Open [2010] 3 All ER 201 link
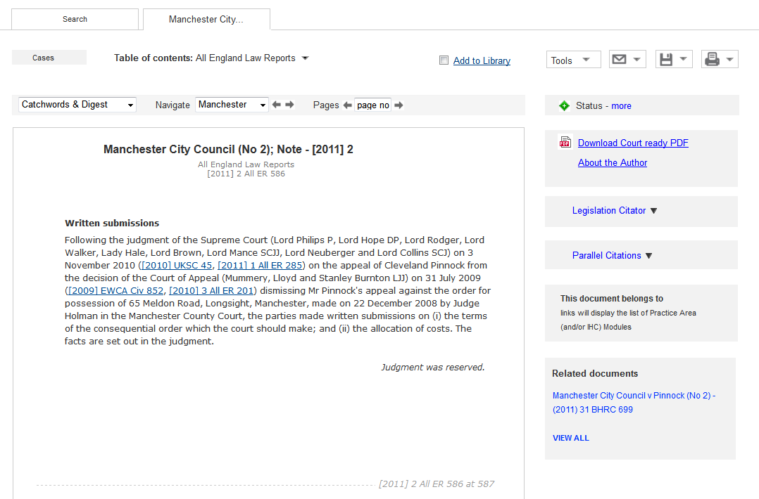Viewport: 759px width, 499px height. coord(211,291)
